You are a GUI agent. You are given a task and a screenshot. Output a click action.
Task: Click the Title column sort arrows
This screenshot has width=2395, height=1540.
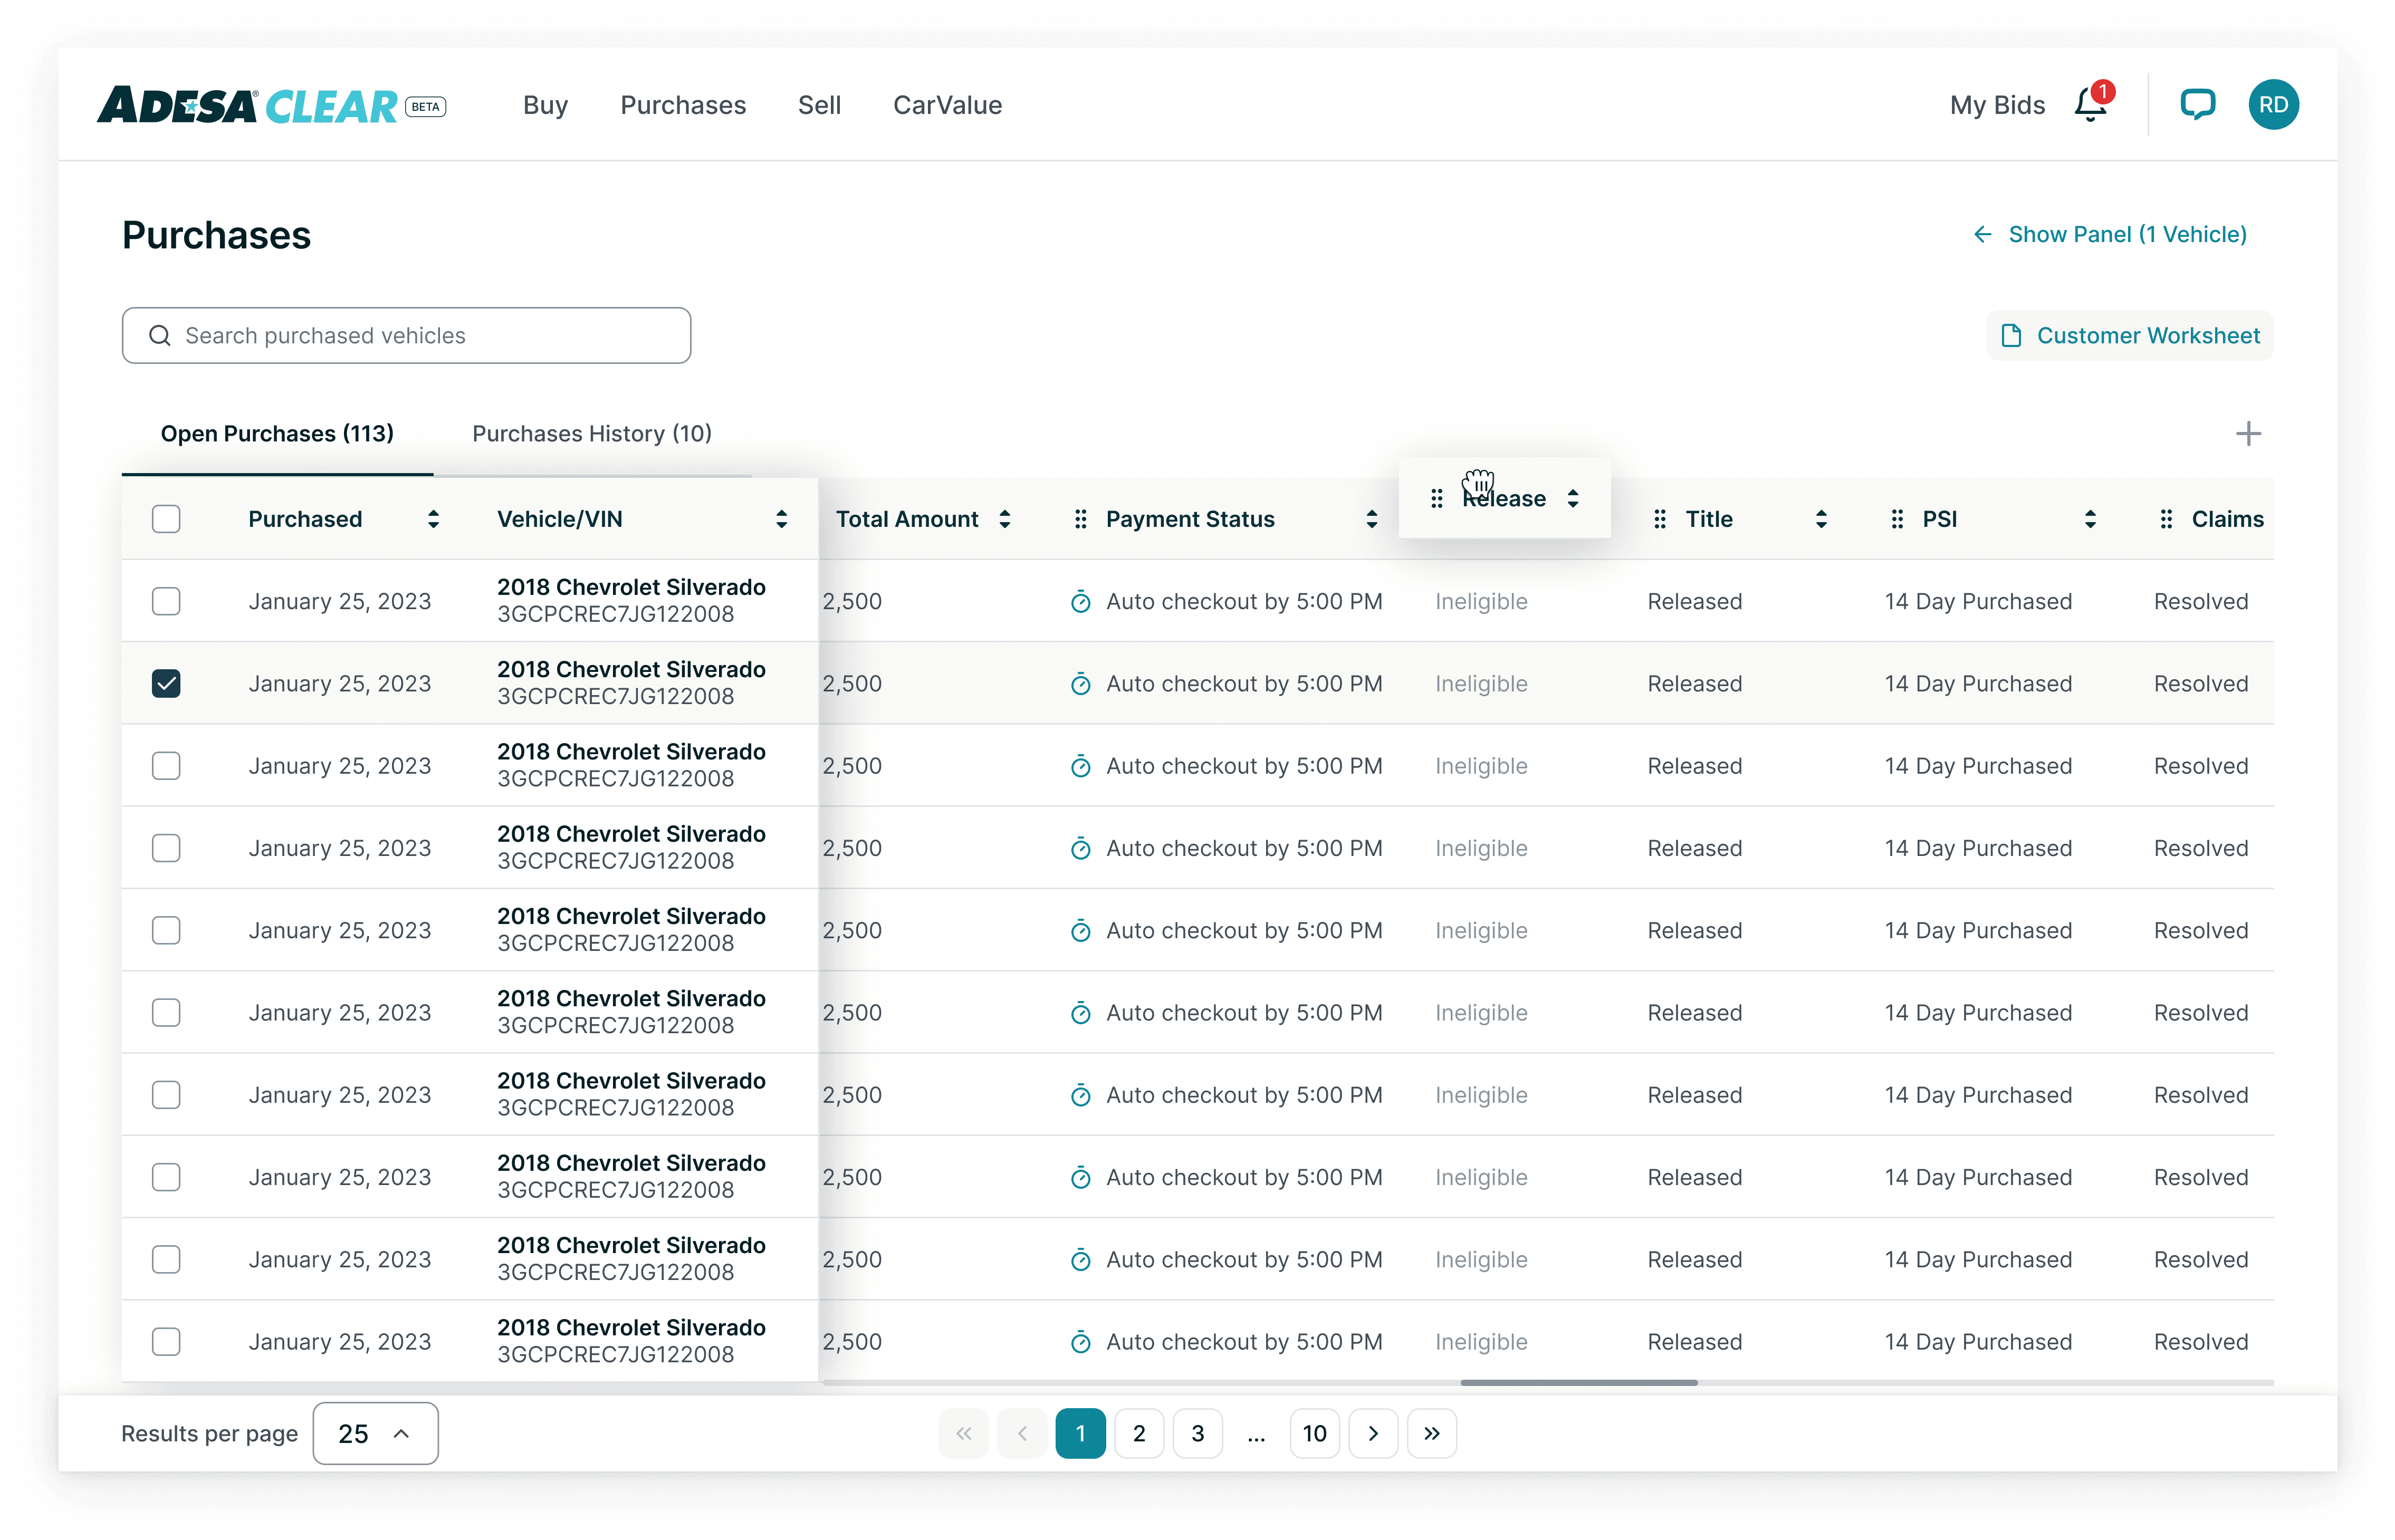point(1821,519)
